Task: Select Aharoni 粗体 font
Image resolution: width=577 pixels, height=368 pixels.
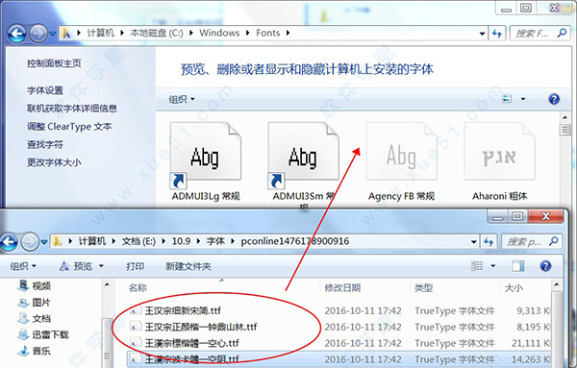Action: pos(499,162)
